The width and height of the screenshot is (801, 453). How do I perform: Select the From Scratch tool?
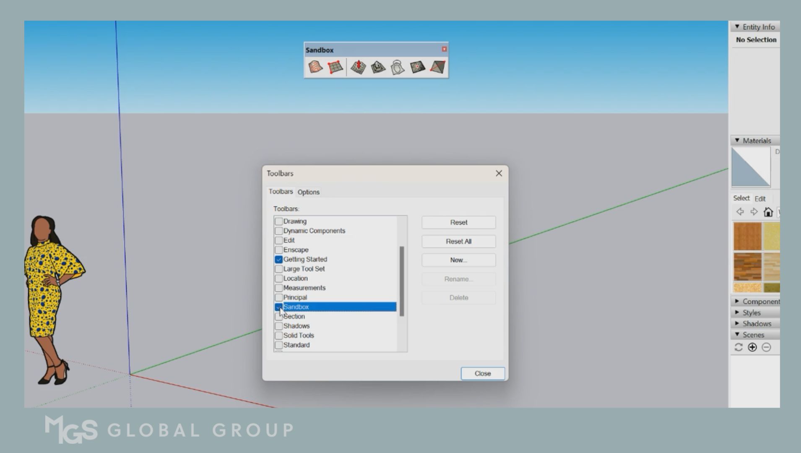[335, 67]
